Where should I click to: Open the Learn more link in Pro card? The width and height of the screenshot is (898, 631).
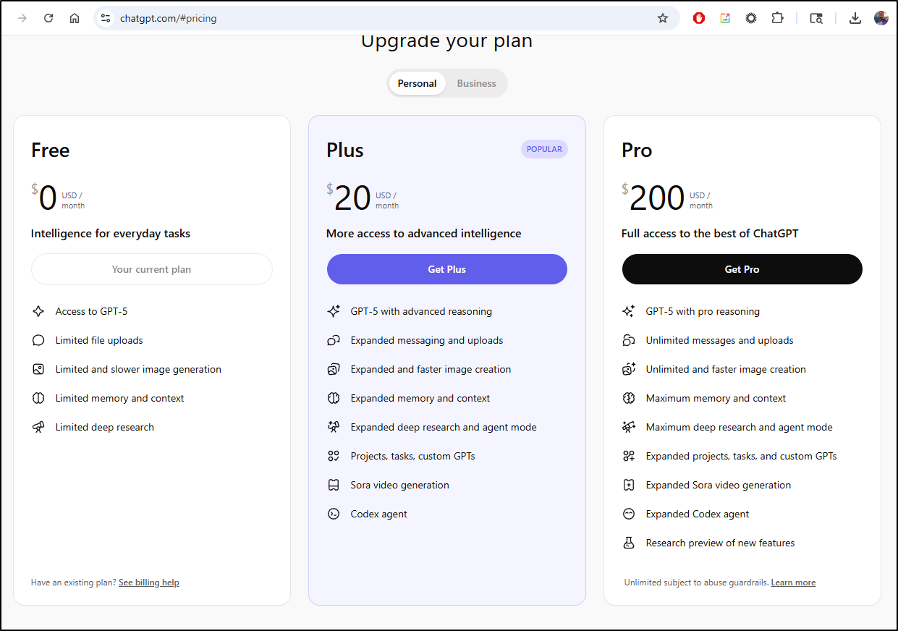point(793,583)
